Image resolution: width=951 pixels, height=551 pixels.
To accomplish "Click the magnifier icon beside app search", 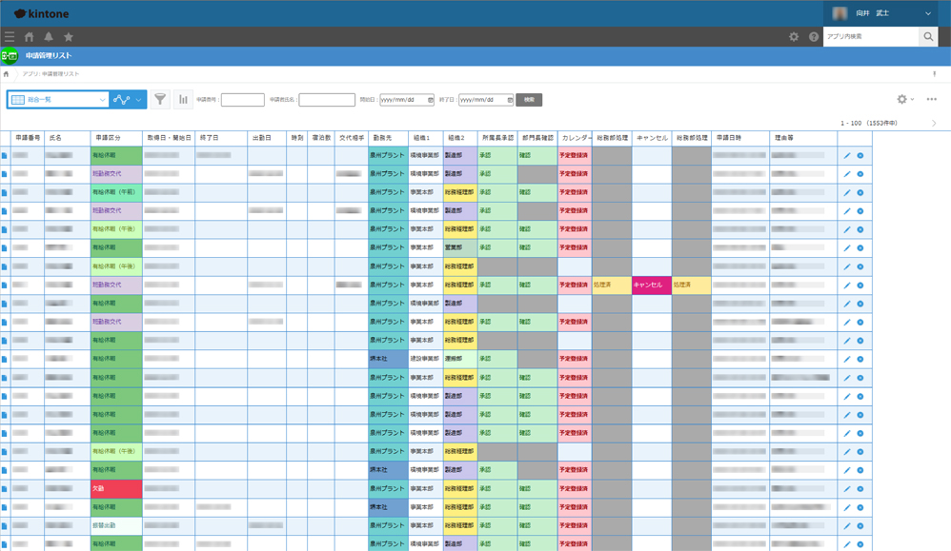I will 928,37.
